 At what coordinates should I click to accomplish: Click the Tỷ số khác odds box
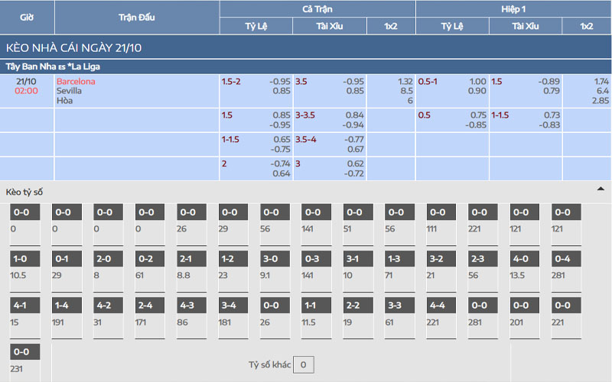(304, 365)
